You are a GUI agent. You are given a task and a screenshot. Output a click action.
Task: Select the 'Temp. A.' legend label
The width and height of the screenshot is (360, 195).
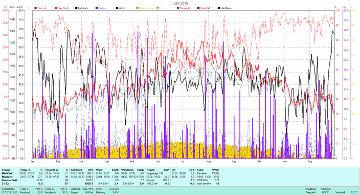(x=42, y=8)
